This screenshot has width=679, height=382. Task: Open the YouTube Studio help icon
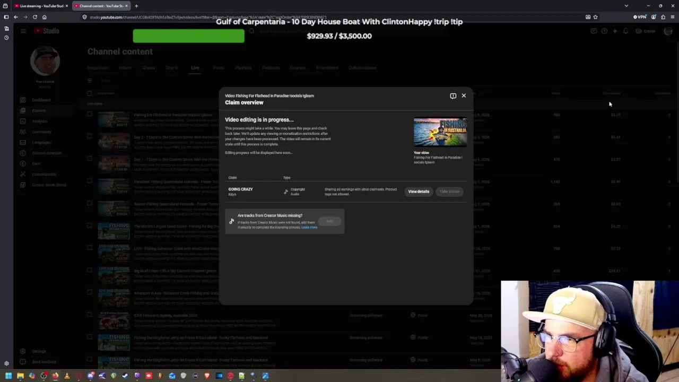click(x=604, y=31)
